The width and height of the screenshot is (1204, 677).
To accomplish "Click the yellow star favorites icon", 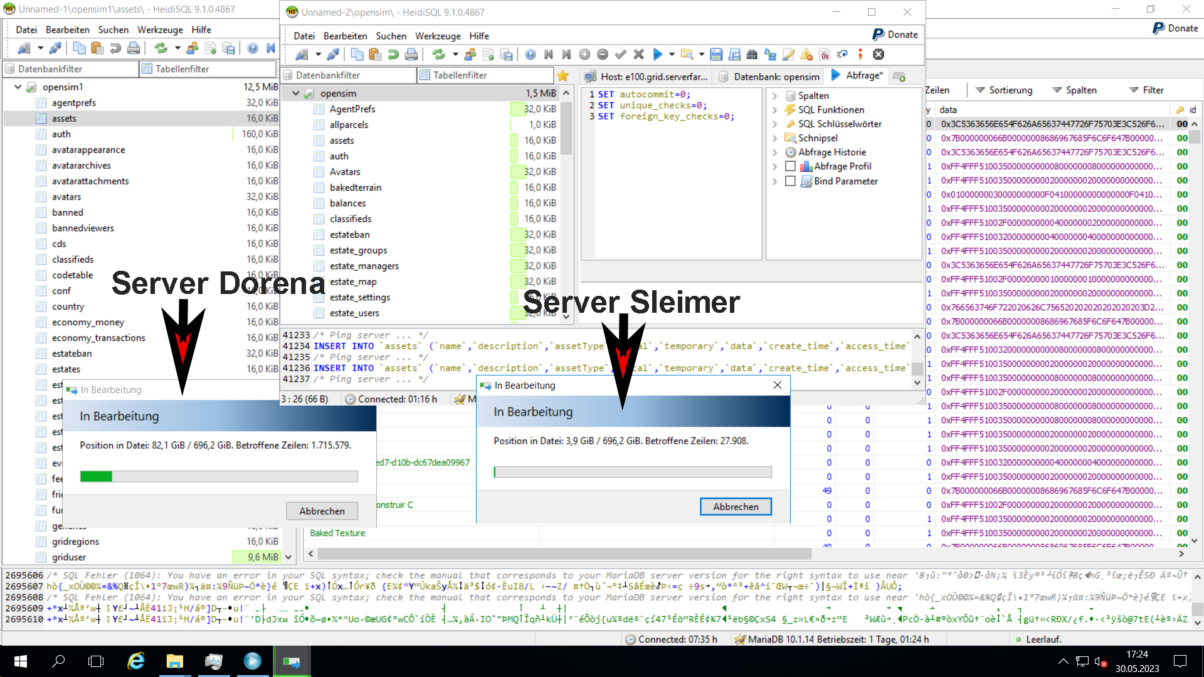I will click(562, 76).
